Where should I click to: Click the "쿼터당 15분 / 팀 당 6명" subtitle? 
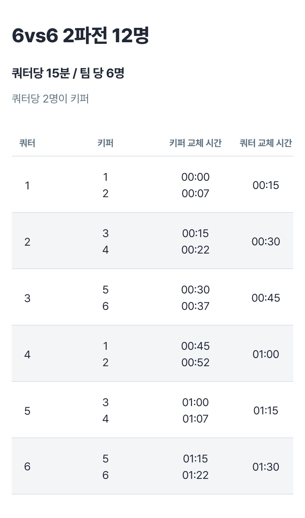point(68,73)
